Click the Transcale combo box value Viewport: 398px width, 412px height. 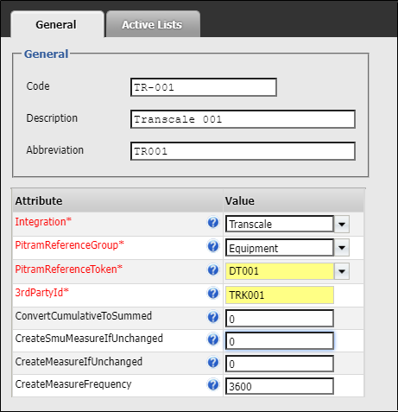pos(280,224)
